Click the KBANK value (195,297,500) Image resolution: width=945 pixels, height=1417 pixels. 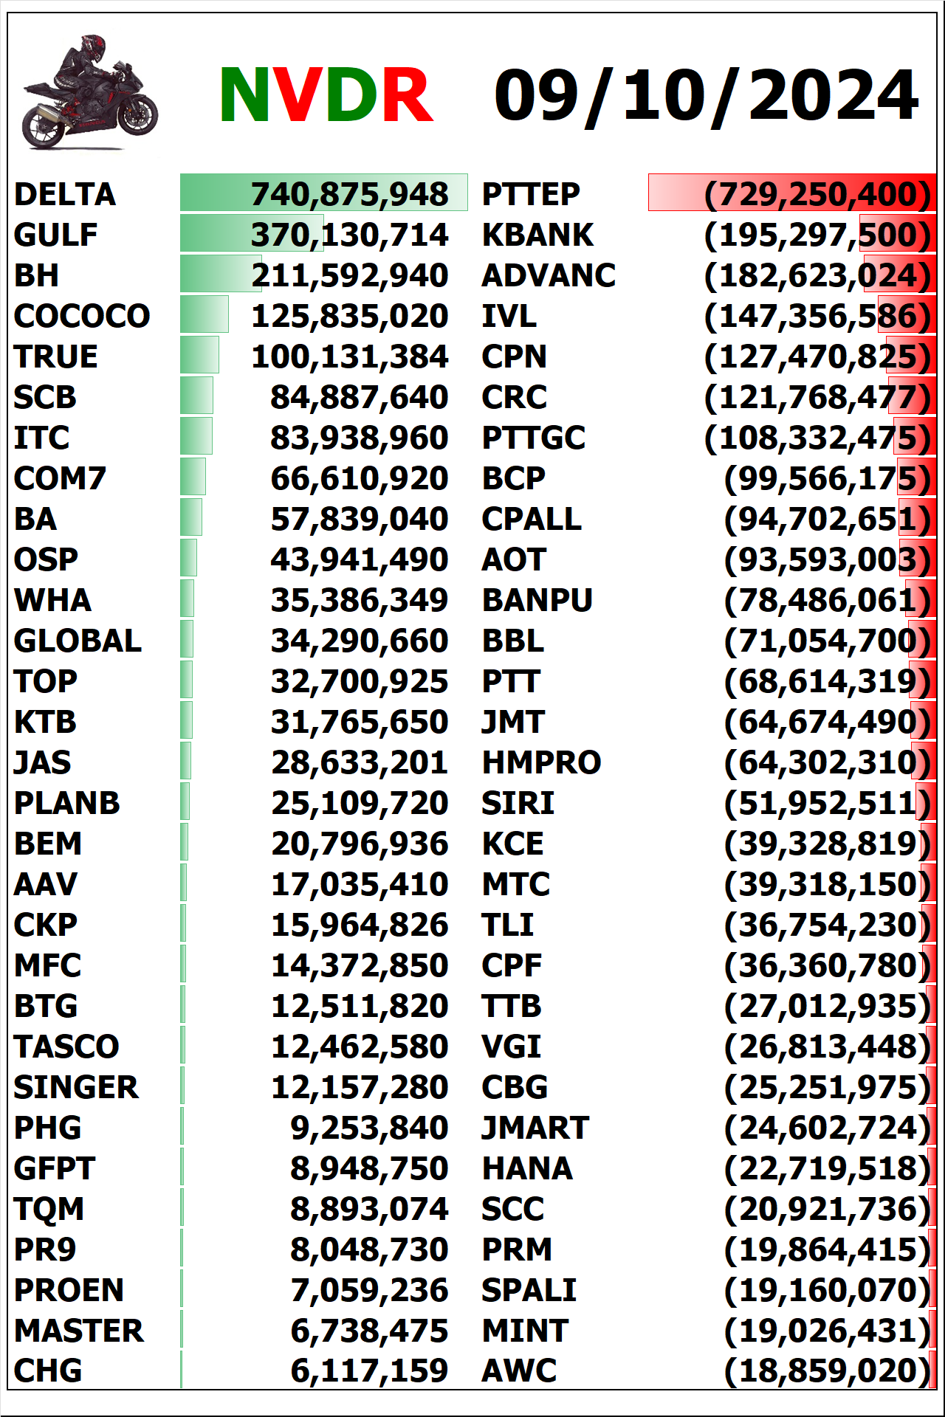click(x=818, y=235)
